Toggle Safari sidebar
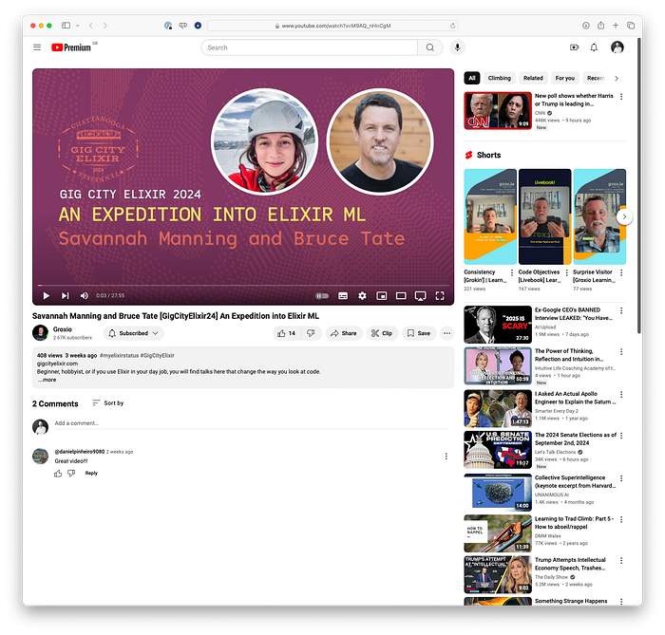 (66, 26)
